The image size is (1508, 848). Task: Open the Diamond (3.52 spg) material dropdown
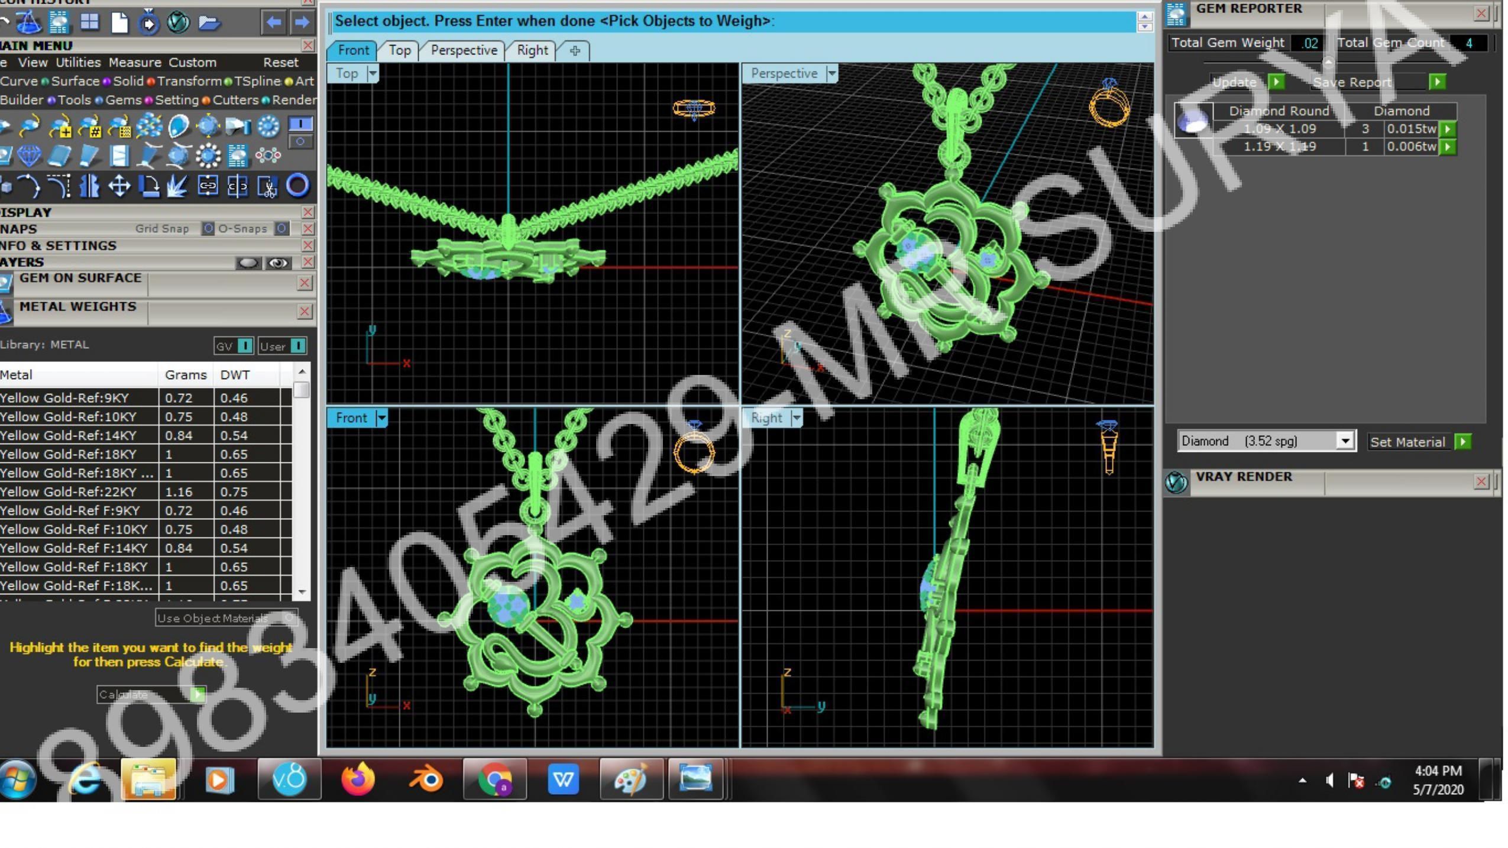(1345, 441)
